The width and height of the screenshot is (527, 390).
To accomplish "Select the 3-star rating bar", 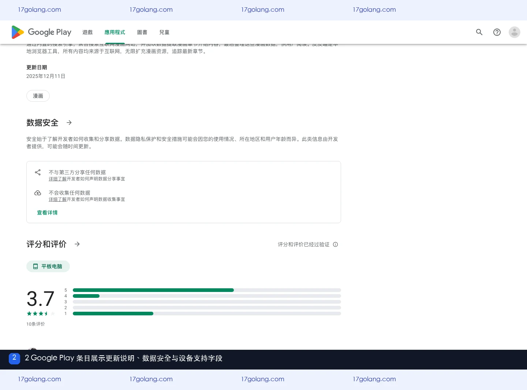I will click(207, 302).
